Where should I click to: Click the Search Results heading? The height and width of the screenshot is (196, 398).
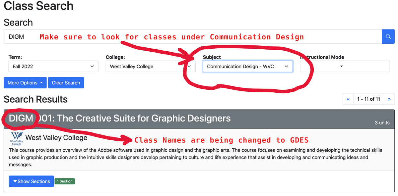(35, 99)
